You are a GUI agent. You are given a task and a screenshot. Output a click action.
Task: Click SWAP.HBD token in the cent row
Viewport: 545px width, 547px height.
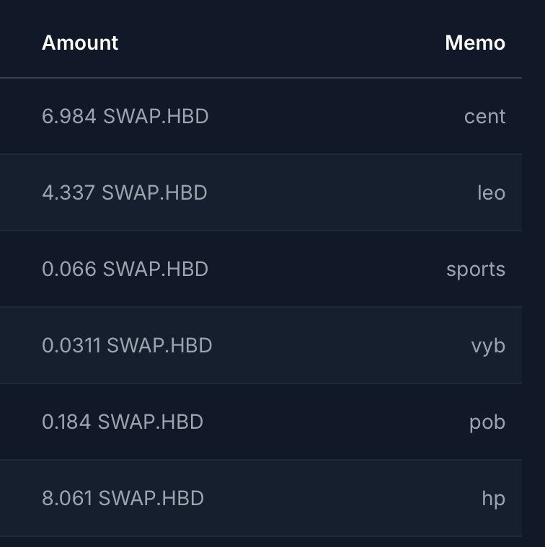coord(156,116)
